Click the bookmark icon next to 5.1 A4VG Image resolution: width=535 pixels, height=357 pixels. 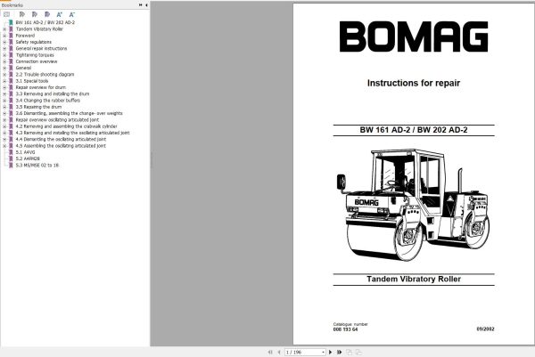pos(11,152)
